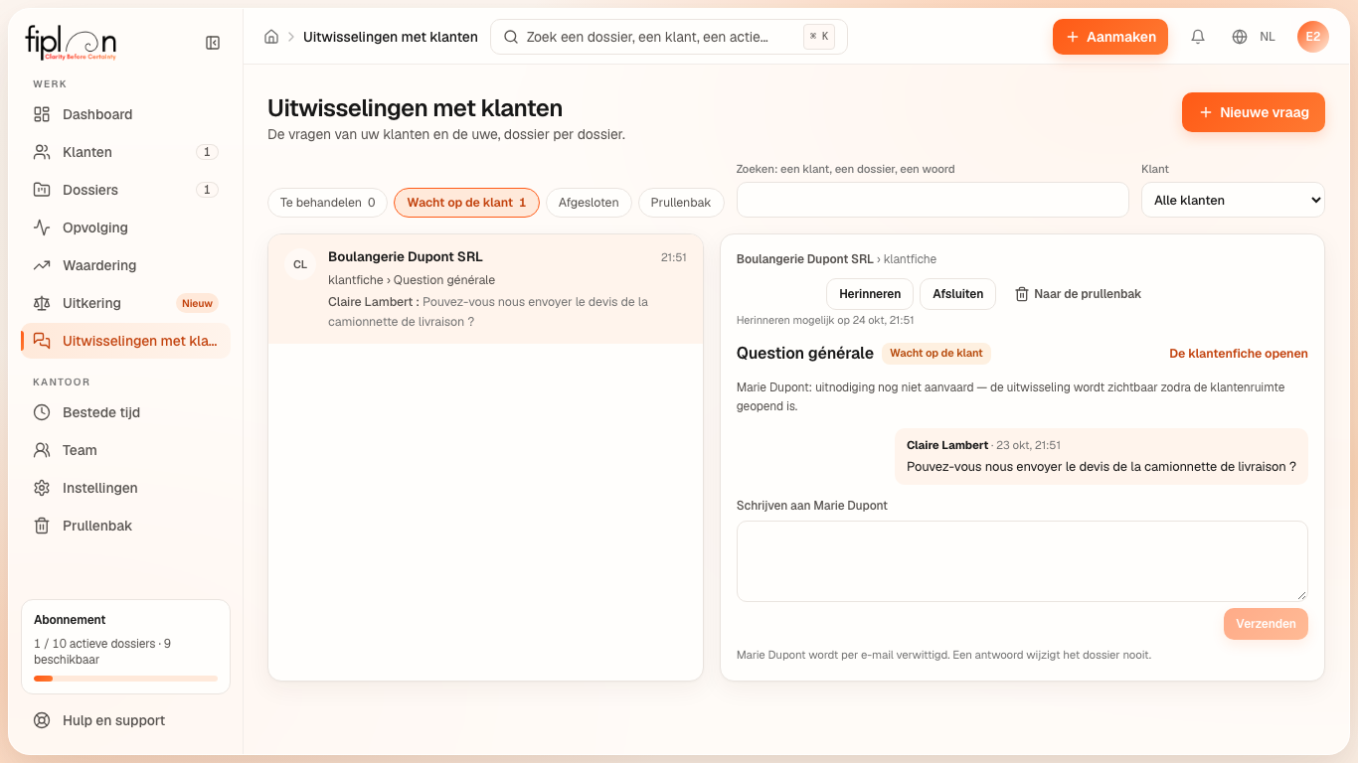Click the subscription usage progress bar

pyautogui.click(x=125, y=679)
